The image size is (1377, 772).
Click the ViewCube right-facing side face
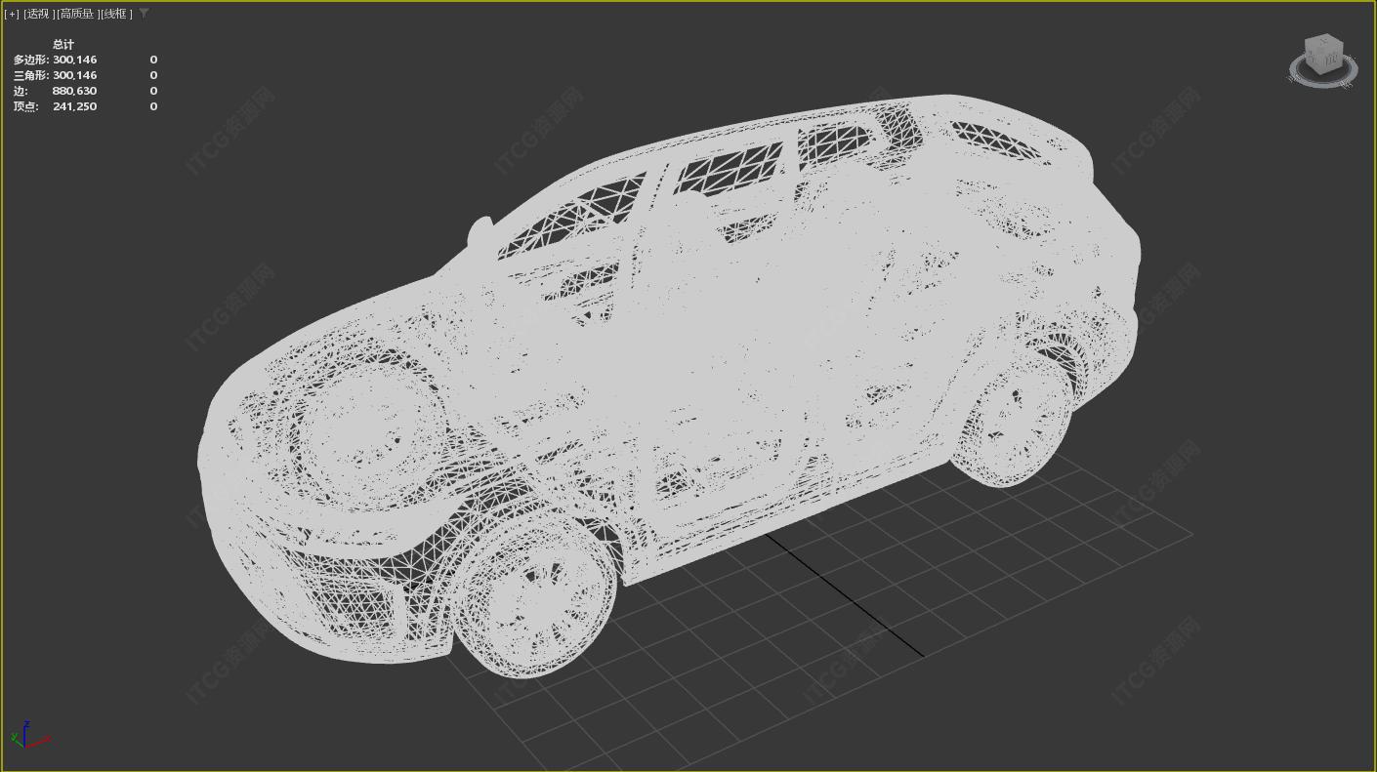pos(1334,59)
